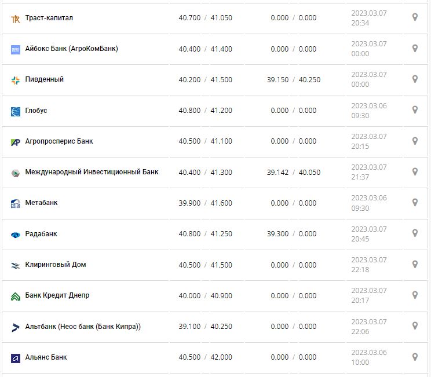
Task: Click the Айбокс Банк logo icon
Action: click(16, 49)
